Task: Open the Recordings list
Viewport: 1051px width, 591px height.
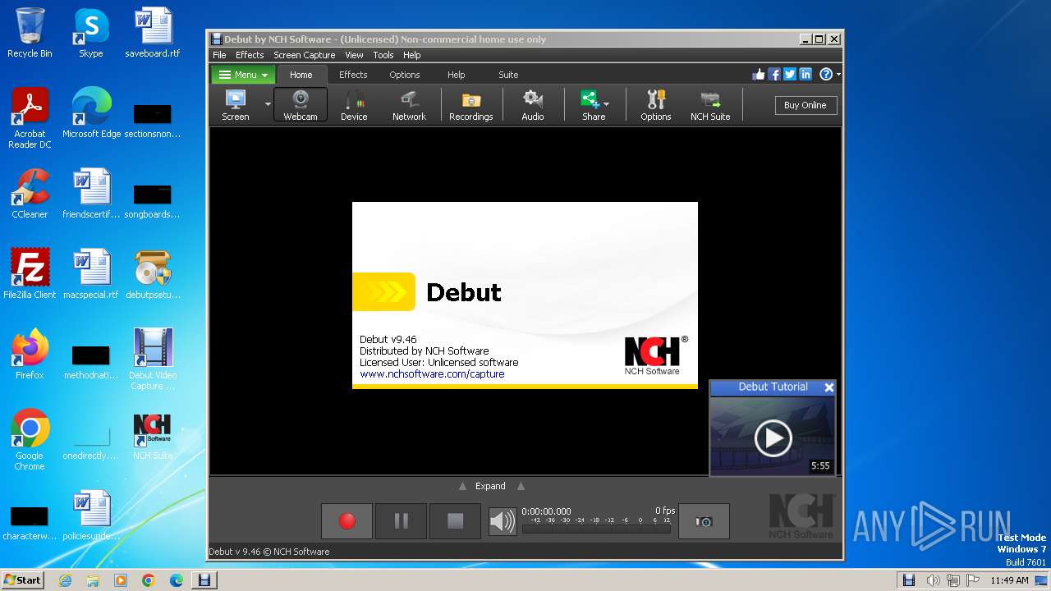Action: [471, 105]
